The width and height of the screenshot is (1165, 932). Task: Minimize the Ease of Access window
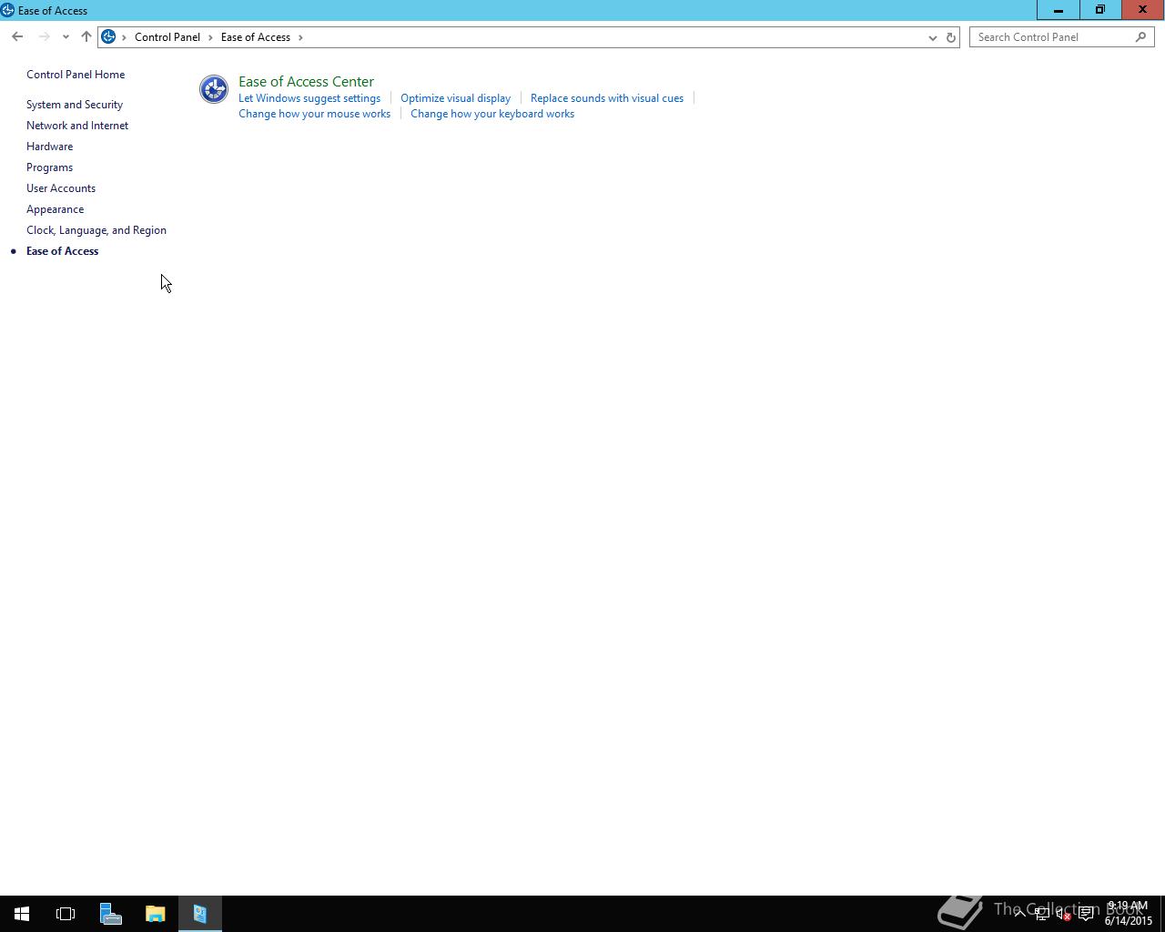(1059, 10)
